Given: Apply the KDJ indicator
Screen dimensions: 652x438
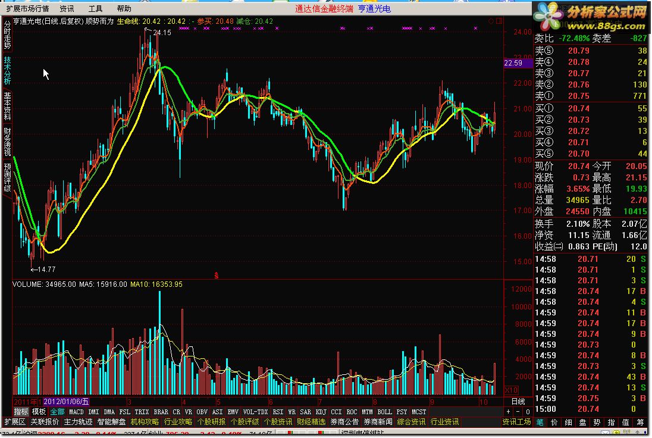Looking at the screenshot, I should [321, 412].
